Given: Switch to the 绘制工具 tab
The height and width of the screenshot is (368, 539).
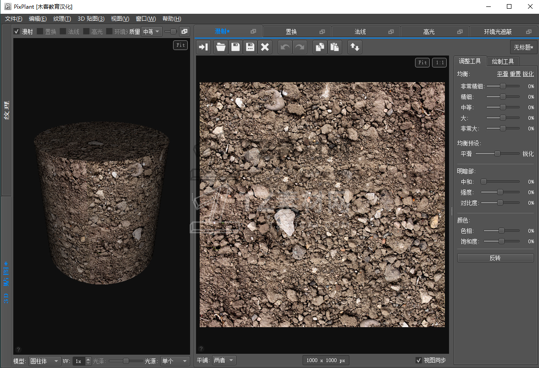Looking at the screenshot, I should [x=503, y=61].
